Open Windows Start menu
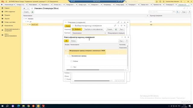193x108 pixels. tap(2, 106)
